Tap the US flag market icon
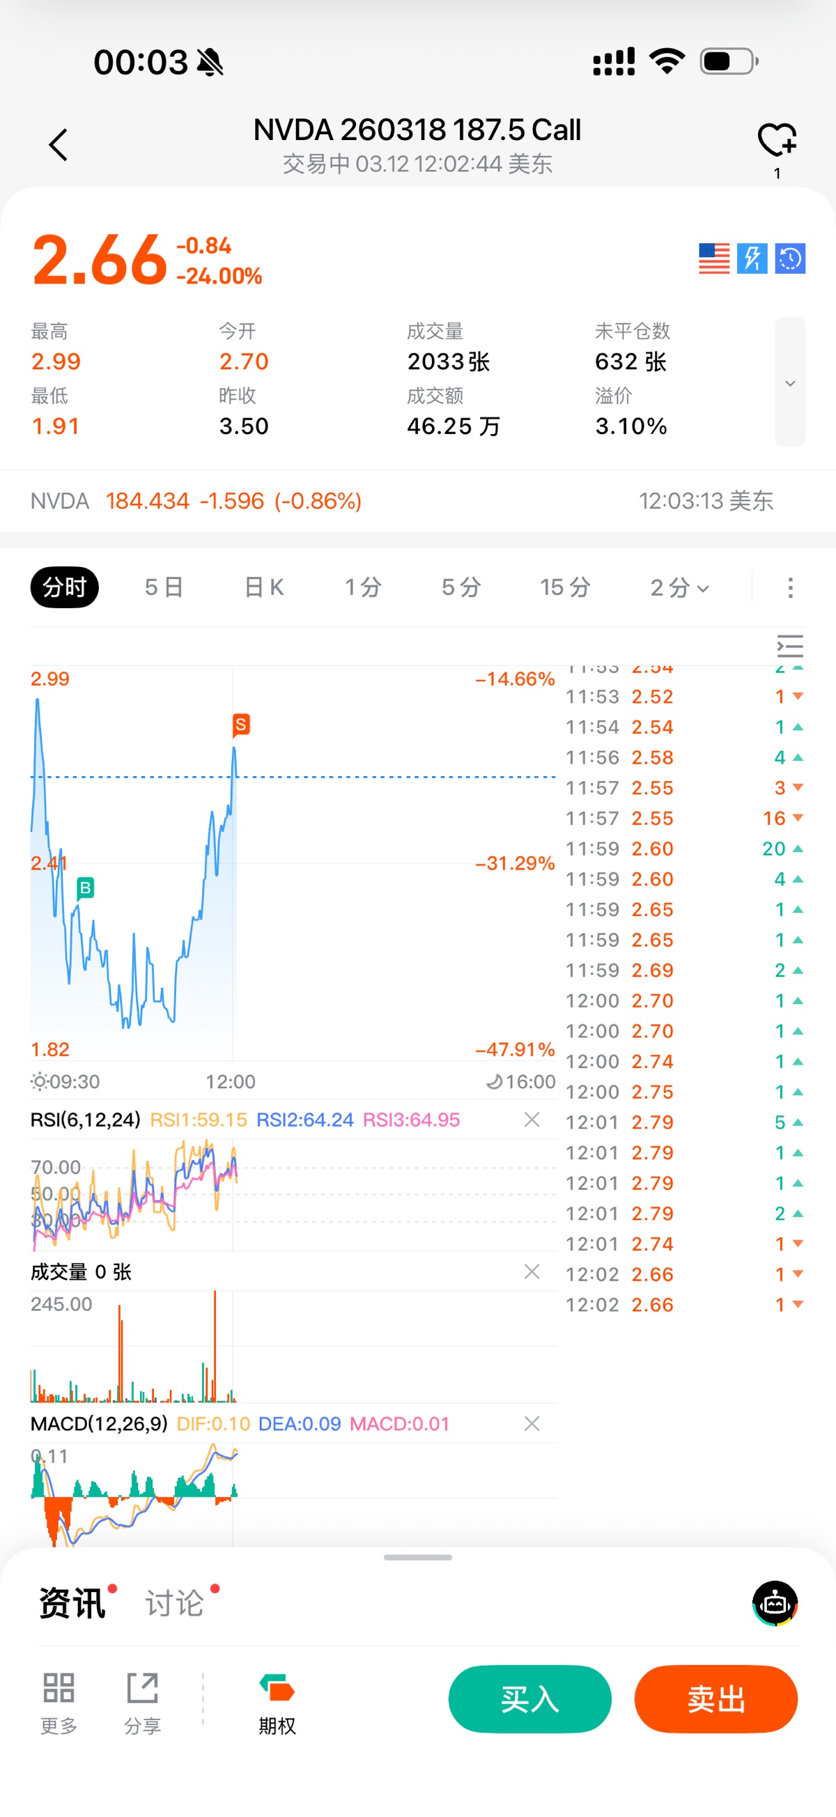Viewport: 836px width, 1817px height. click(x=714, y=258)
